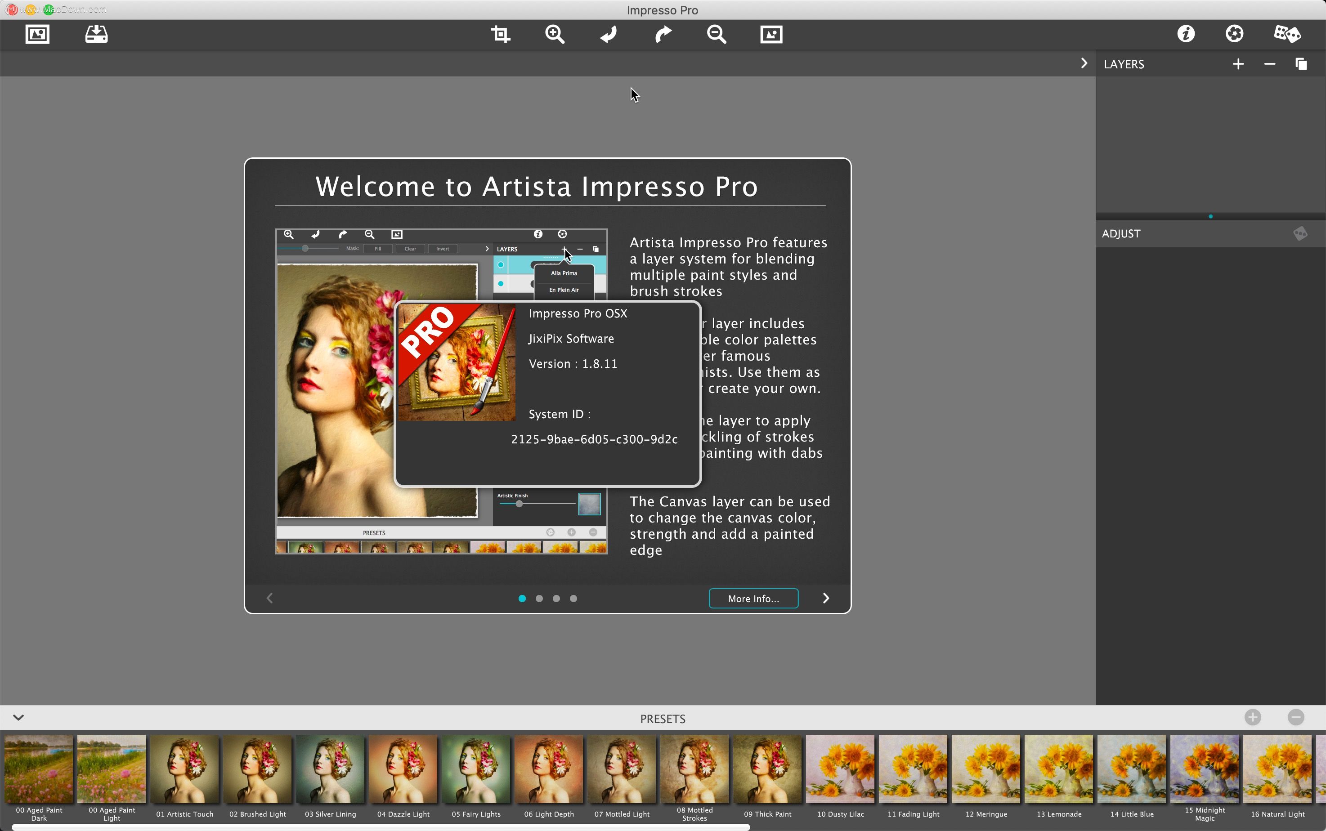The image size is (1326, 831).
Task: Click the welcome screenshot preview image
Action: pyautogui.click(x=441, y=391)
